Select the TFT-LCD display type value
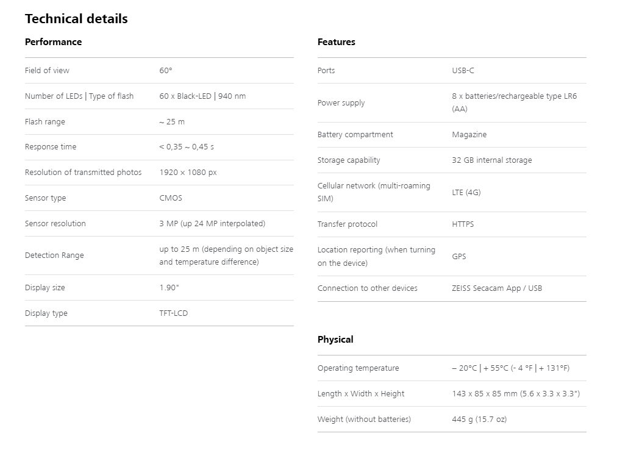 [x=174, y=313]
